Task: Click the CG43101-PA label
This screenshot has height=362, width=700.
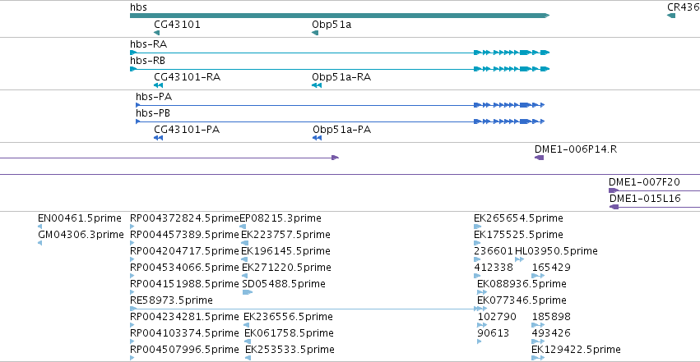Action: (187, 130)
